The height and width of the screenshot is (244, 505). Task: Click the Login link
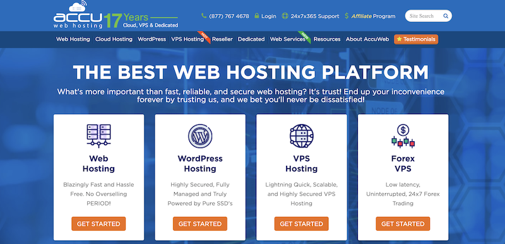pos(269,16)
